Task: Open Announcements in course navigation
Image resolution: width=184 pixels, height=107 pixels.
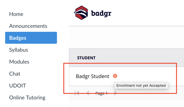Action: pyautogui.click(x=28, y=26)
